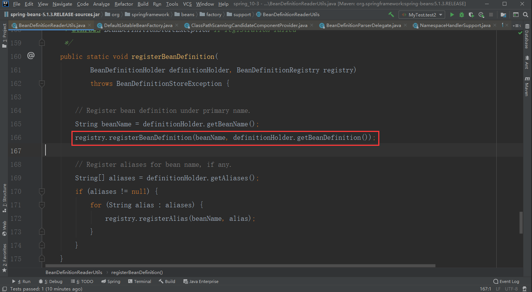
Task: Click registerBeanDefinition() in the bottom breadcrumb
Action: pyautogui.click(x=137, y=273)
